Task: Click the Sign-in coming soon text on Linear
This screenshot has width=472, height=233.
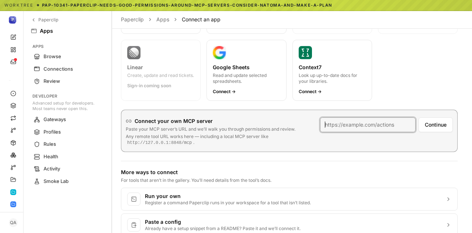Action: coord(149,86)
